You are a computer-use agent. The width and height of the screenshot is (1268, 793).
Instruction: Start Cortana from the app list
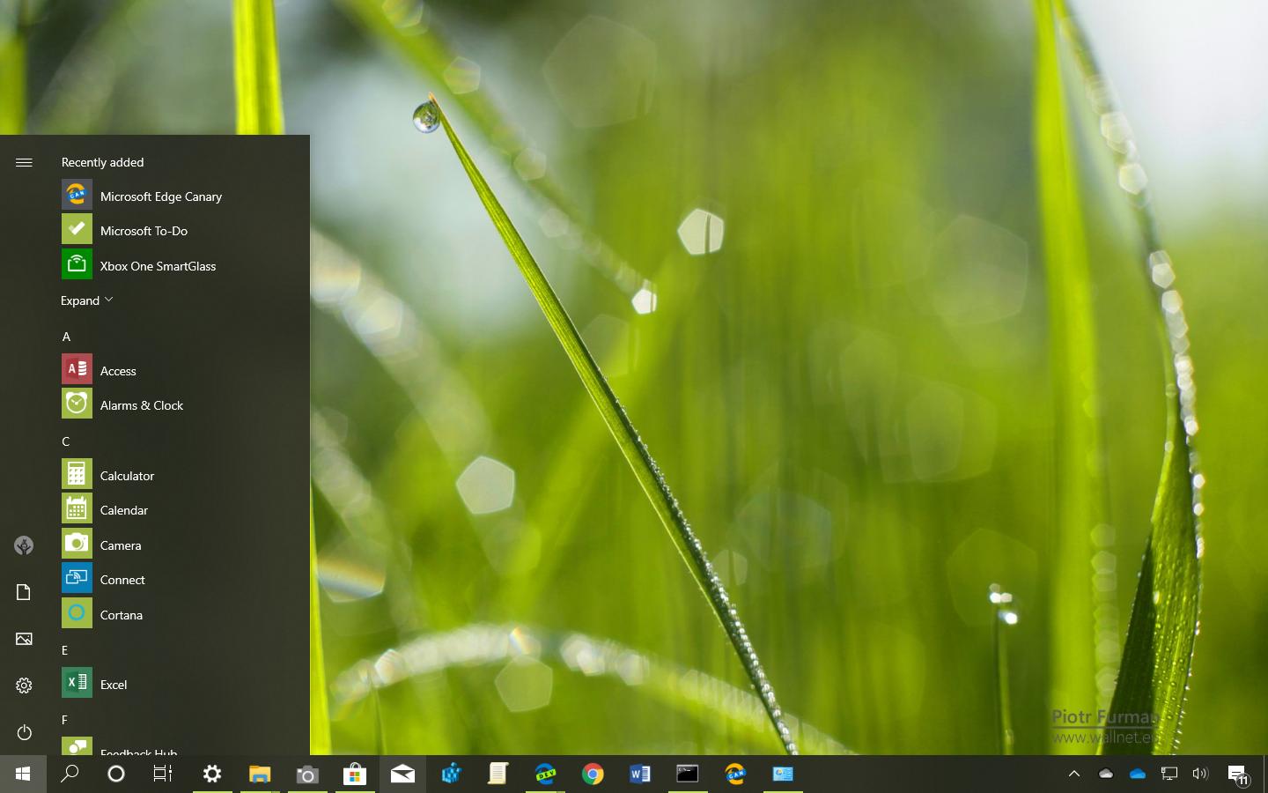coord(122,614)
